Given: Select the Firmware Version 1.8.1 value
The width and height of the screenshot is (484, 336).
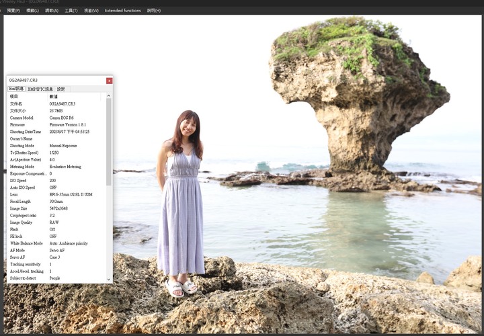Looking at the screenshot, I should [68, 124].
